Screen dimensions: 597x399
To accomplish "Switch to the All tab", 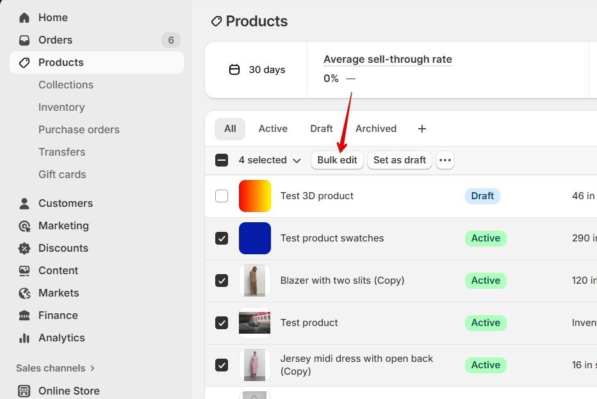I will [230, 129].
